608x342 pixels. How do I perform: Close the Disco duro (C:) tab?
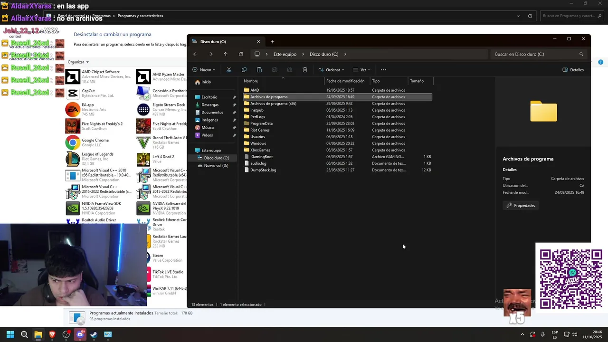point(258,41)
